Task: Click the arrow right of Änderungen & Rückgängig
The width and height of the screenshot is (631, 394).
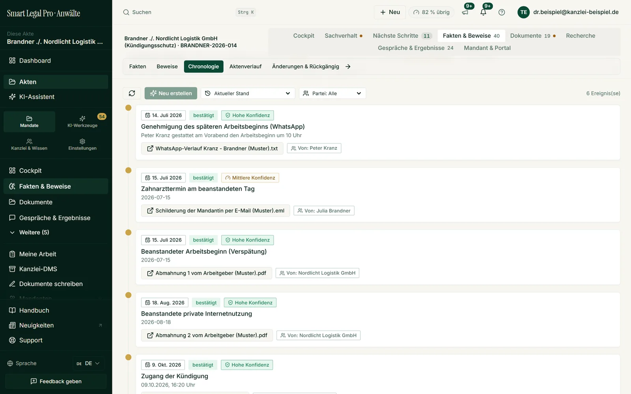Action: [x=348, y=67]
